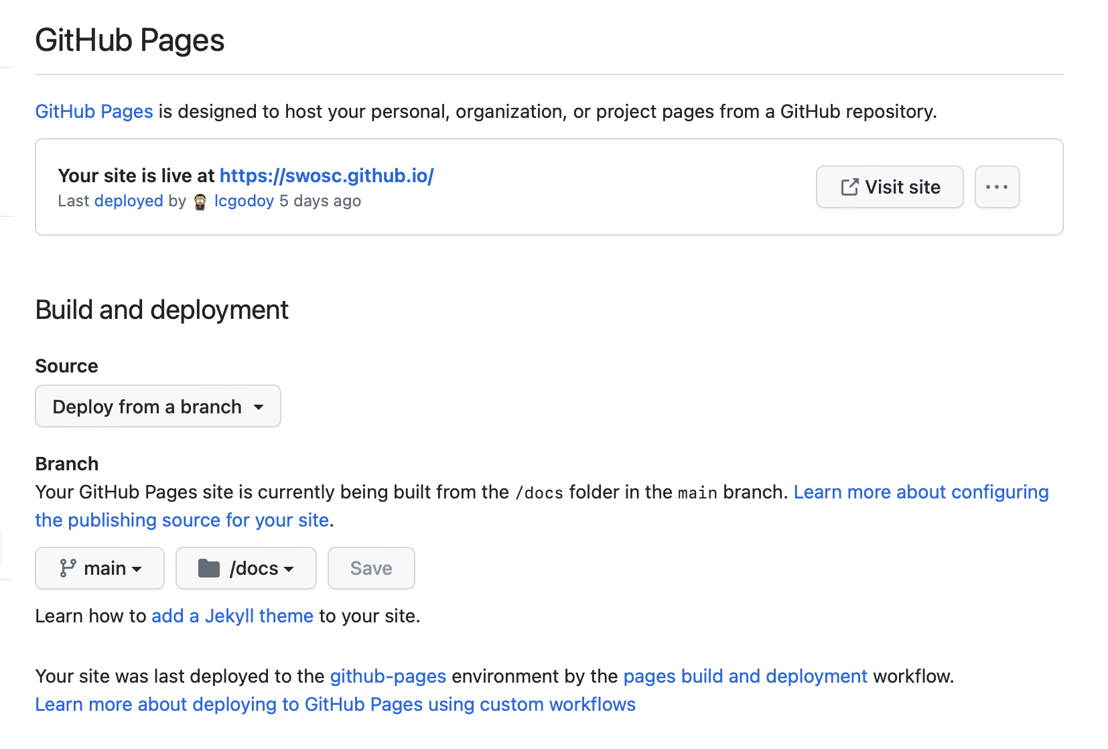Open lcgodoy's profile link

pyautogui.click(x=244, y=201)
